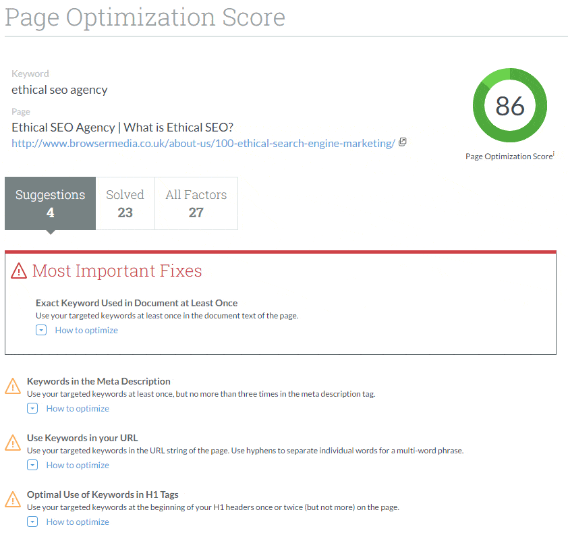Image resolution: width=568 pixels, height=535 pixels.
Task: Open the All Factors 27 tab
Action: point(196,203)
